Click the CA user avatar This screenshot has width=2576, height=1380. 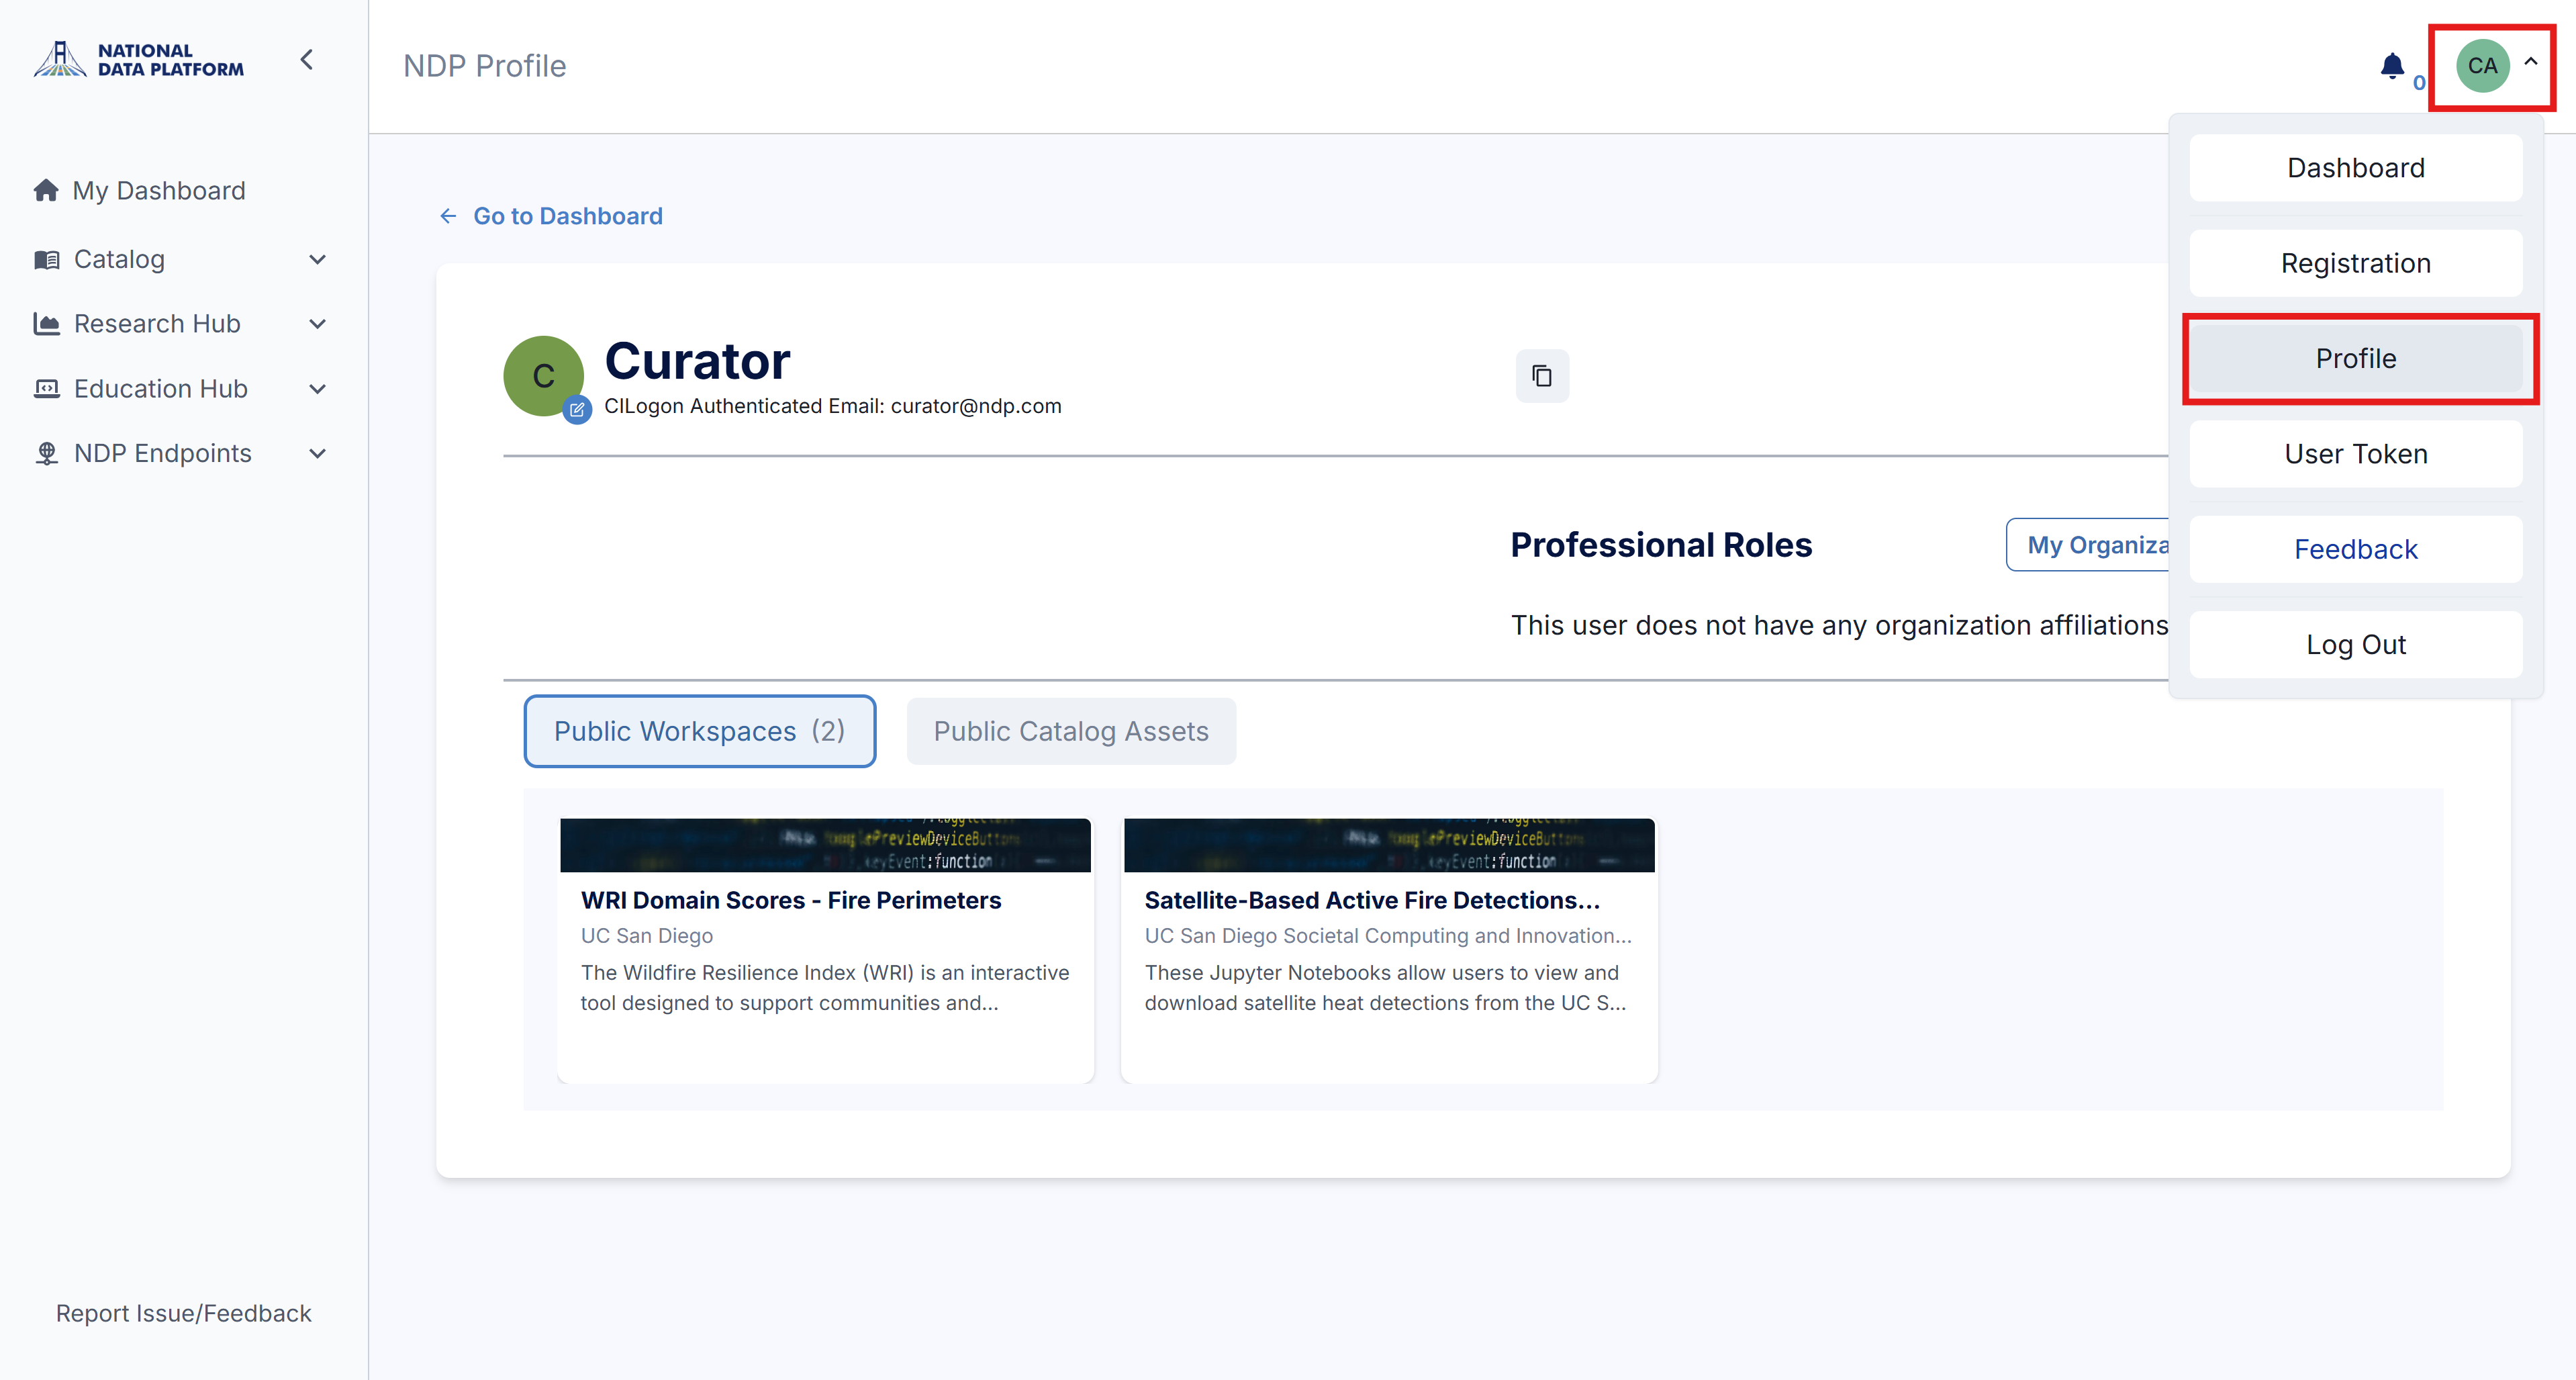coord(2482,66)
